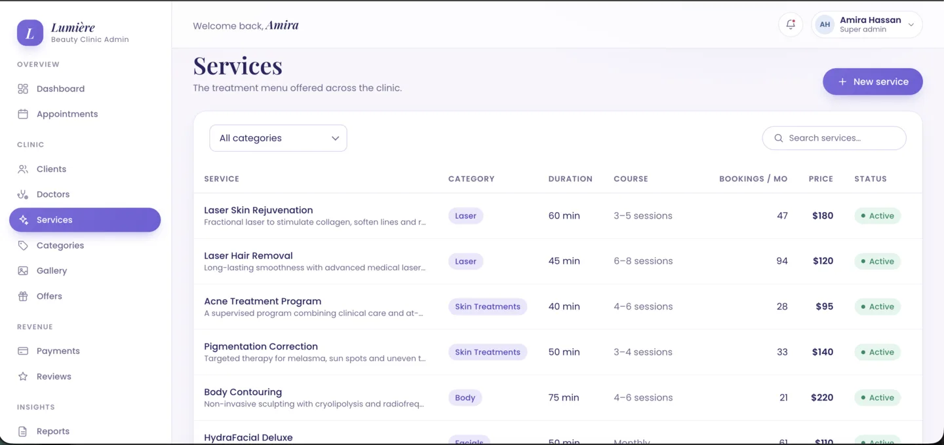
Task: Open Laser Skin Rejuvenation service
Action: point(258,210)
